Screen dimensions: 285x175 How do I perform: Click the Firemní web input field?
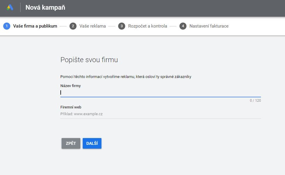coord(160,114)
